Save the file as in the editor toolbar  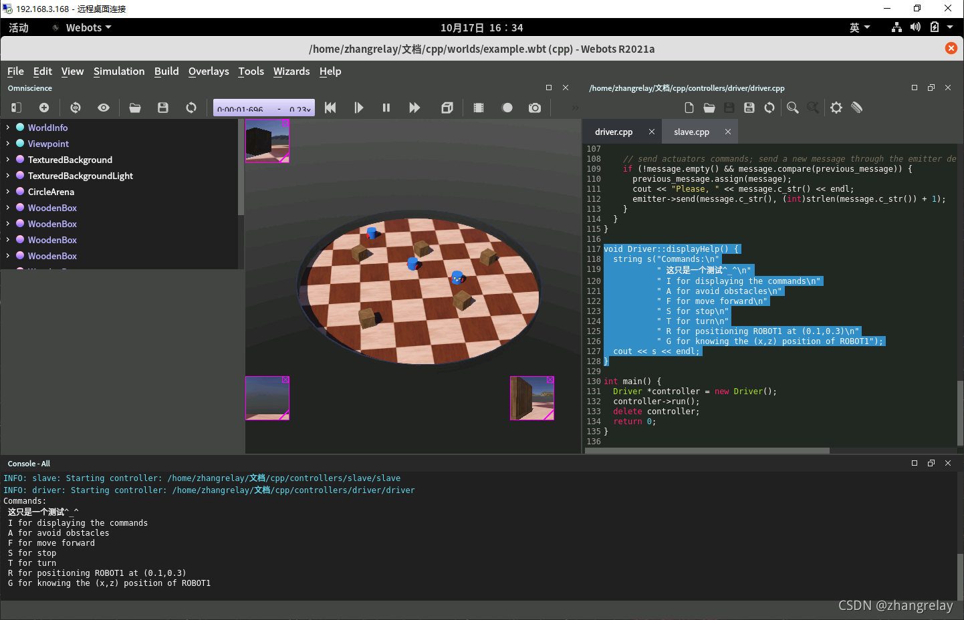[749, 108]
